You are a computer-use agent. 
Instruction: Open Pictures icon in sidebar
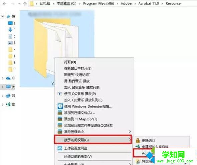point(10,43)
